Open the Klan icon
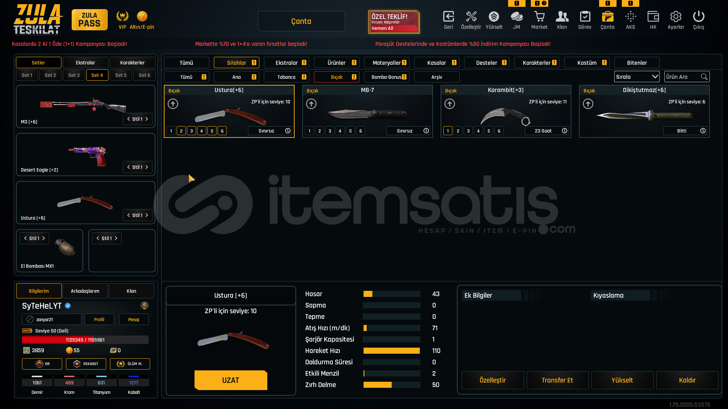728x409 pixels. coord(562,17)
